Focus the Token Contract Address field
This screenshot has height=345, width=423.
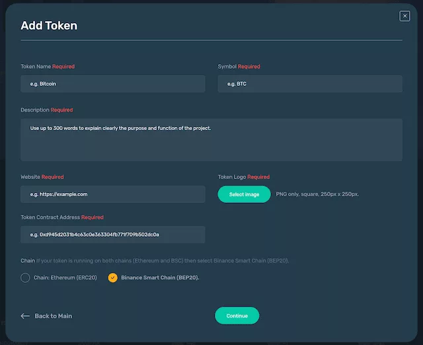pos(113,235)
